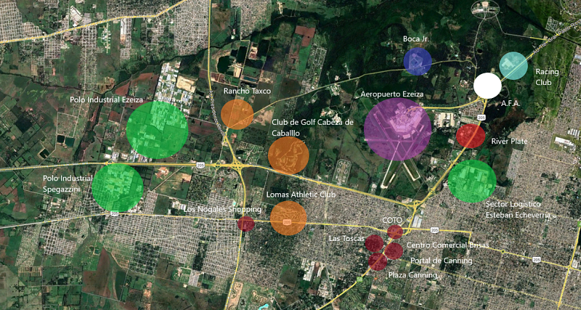The width and height of the screenshot is (581, 310).
Task: Click the "Plaza Canning" text label
Action: click(x=413, y=275)
